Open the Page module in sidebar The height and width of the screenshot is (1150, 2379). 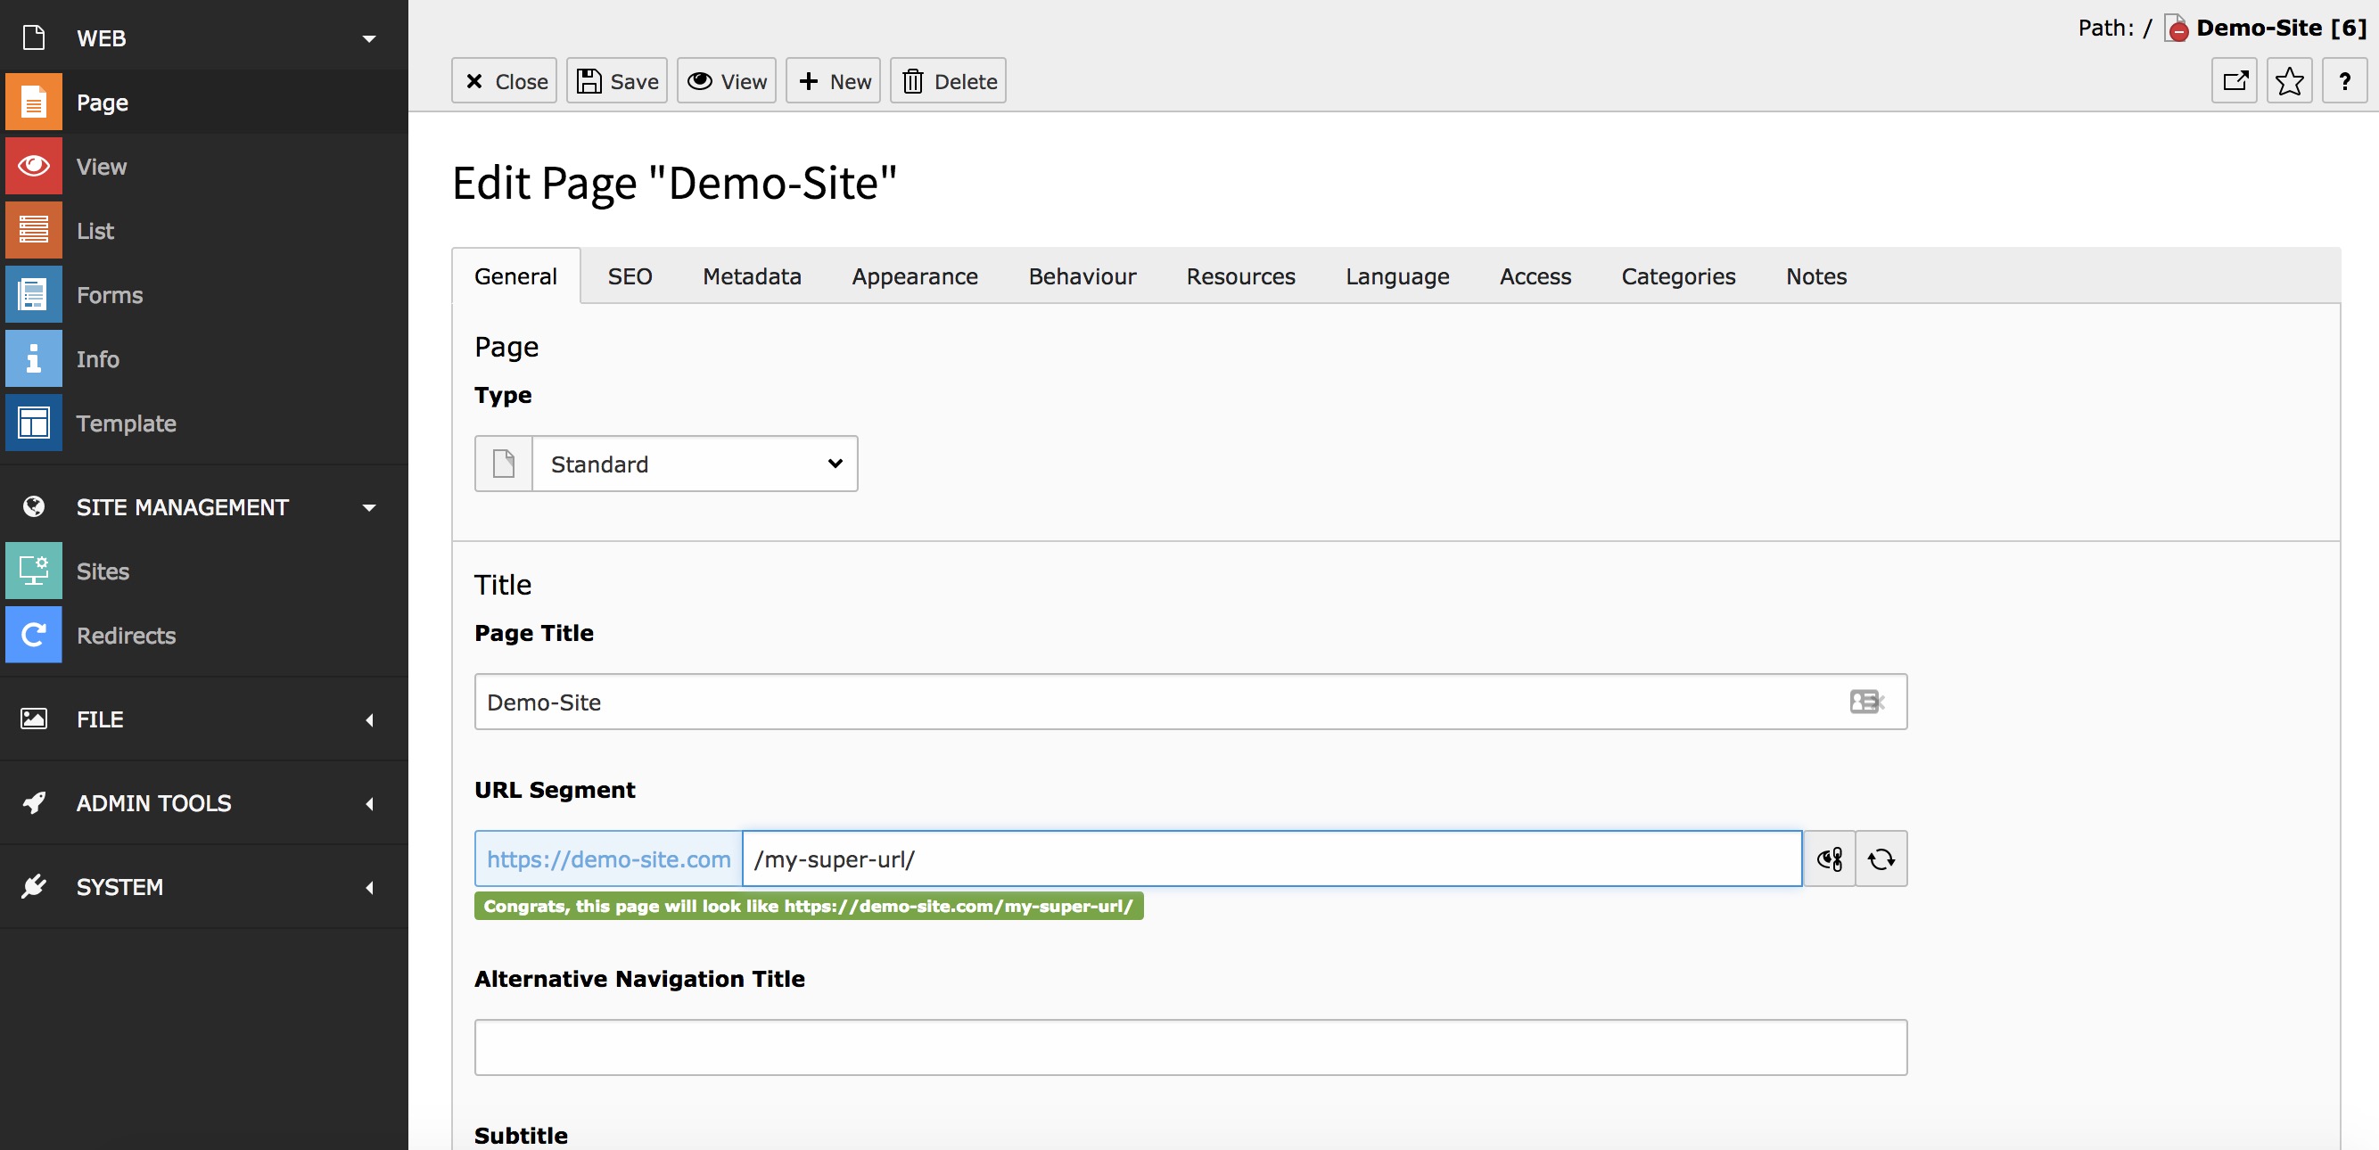[x=204, y=103]
